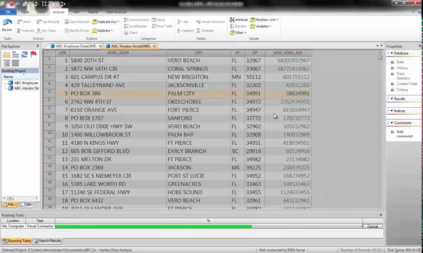The width and height of the screenshot is (423, 253).
Task: Collapse the Indices section in Properties
Action: (x=392, y=111)
